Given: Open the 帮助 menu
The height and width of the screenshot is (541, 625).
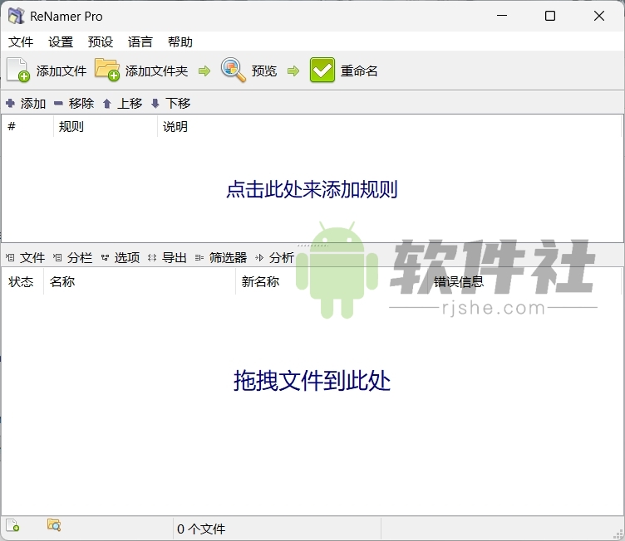Looking at the screenshot, I should click(180, 41).
